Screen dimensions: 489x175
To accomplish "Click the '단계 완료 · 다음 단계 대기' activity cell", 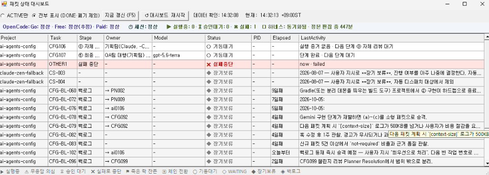I will pos(392,55).
